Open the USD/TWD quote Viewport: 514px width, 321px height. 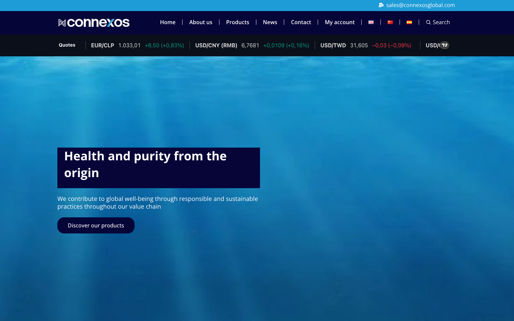pyautogui.click(x=366, y=45)
